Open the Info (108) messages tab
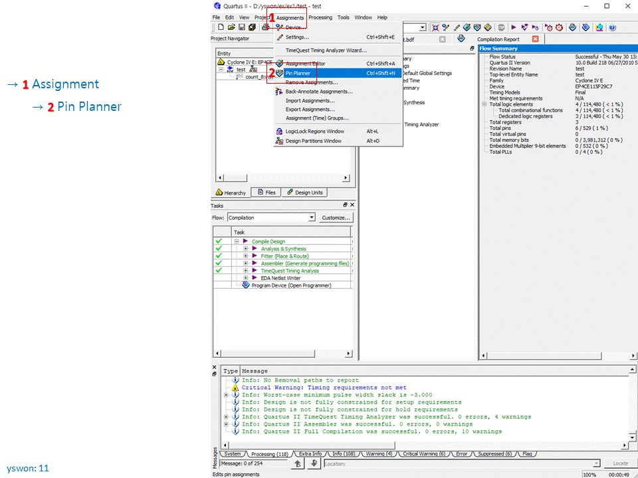The image size is (638, 478). pyautogui.click(x=343, y=454)
